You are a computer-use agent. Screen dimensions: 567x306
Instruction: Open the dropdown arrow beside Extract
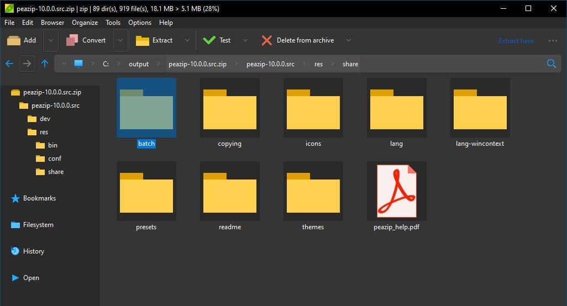187,40
